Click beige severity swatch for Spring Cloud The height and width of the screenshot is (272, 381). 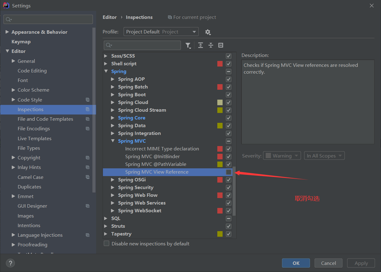(220, 102)
